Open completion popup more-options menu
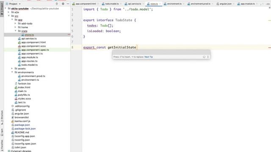Screen dimensions: 271x152 pos(208,57)
